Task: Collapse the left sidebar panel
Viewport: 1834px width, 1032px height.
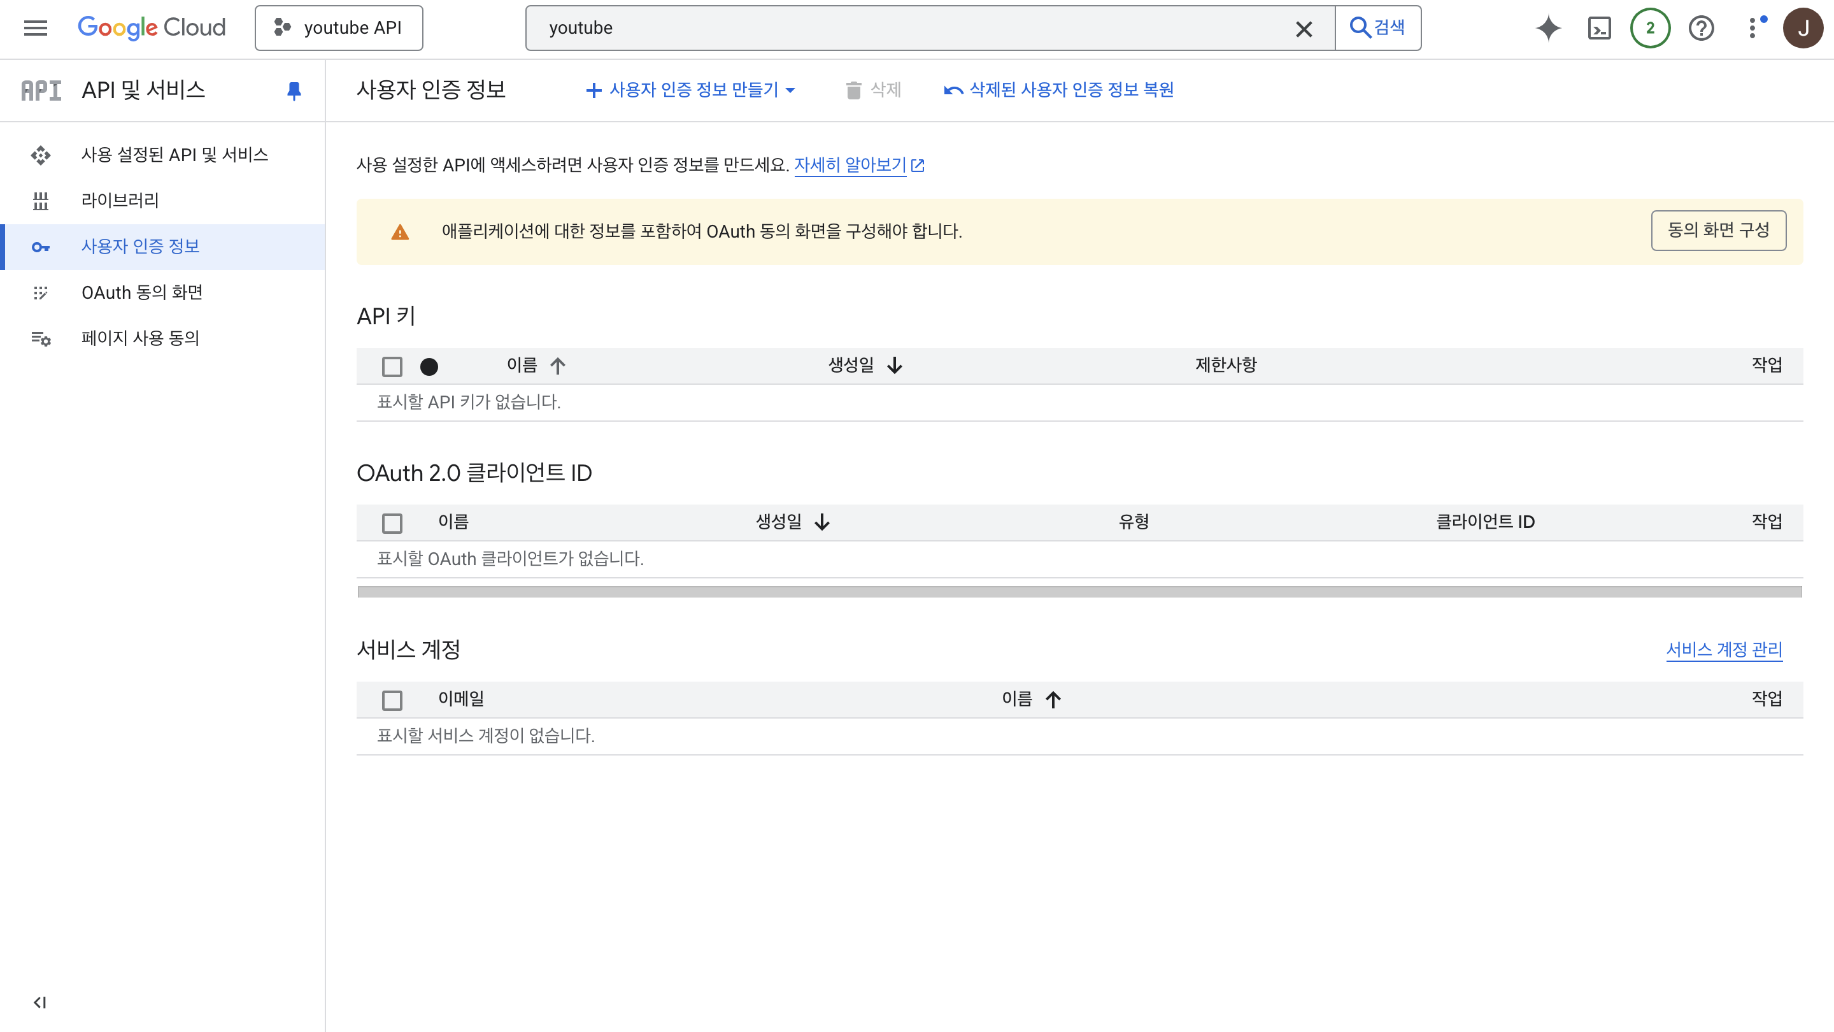Action: point(40,1002)
